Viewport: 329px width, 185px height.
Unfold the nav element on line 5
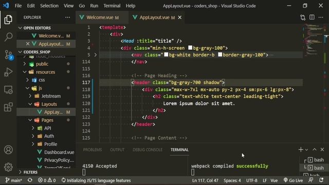(x=96, y=55)
